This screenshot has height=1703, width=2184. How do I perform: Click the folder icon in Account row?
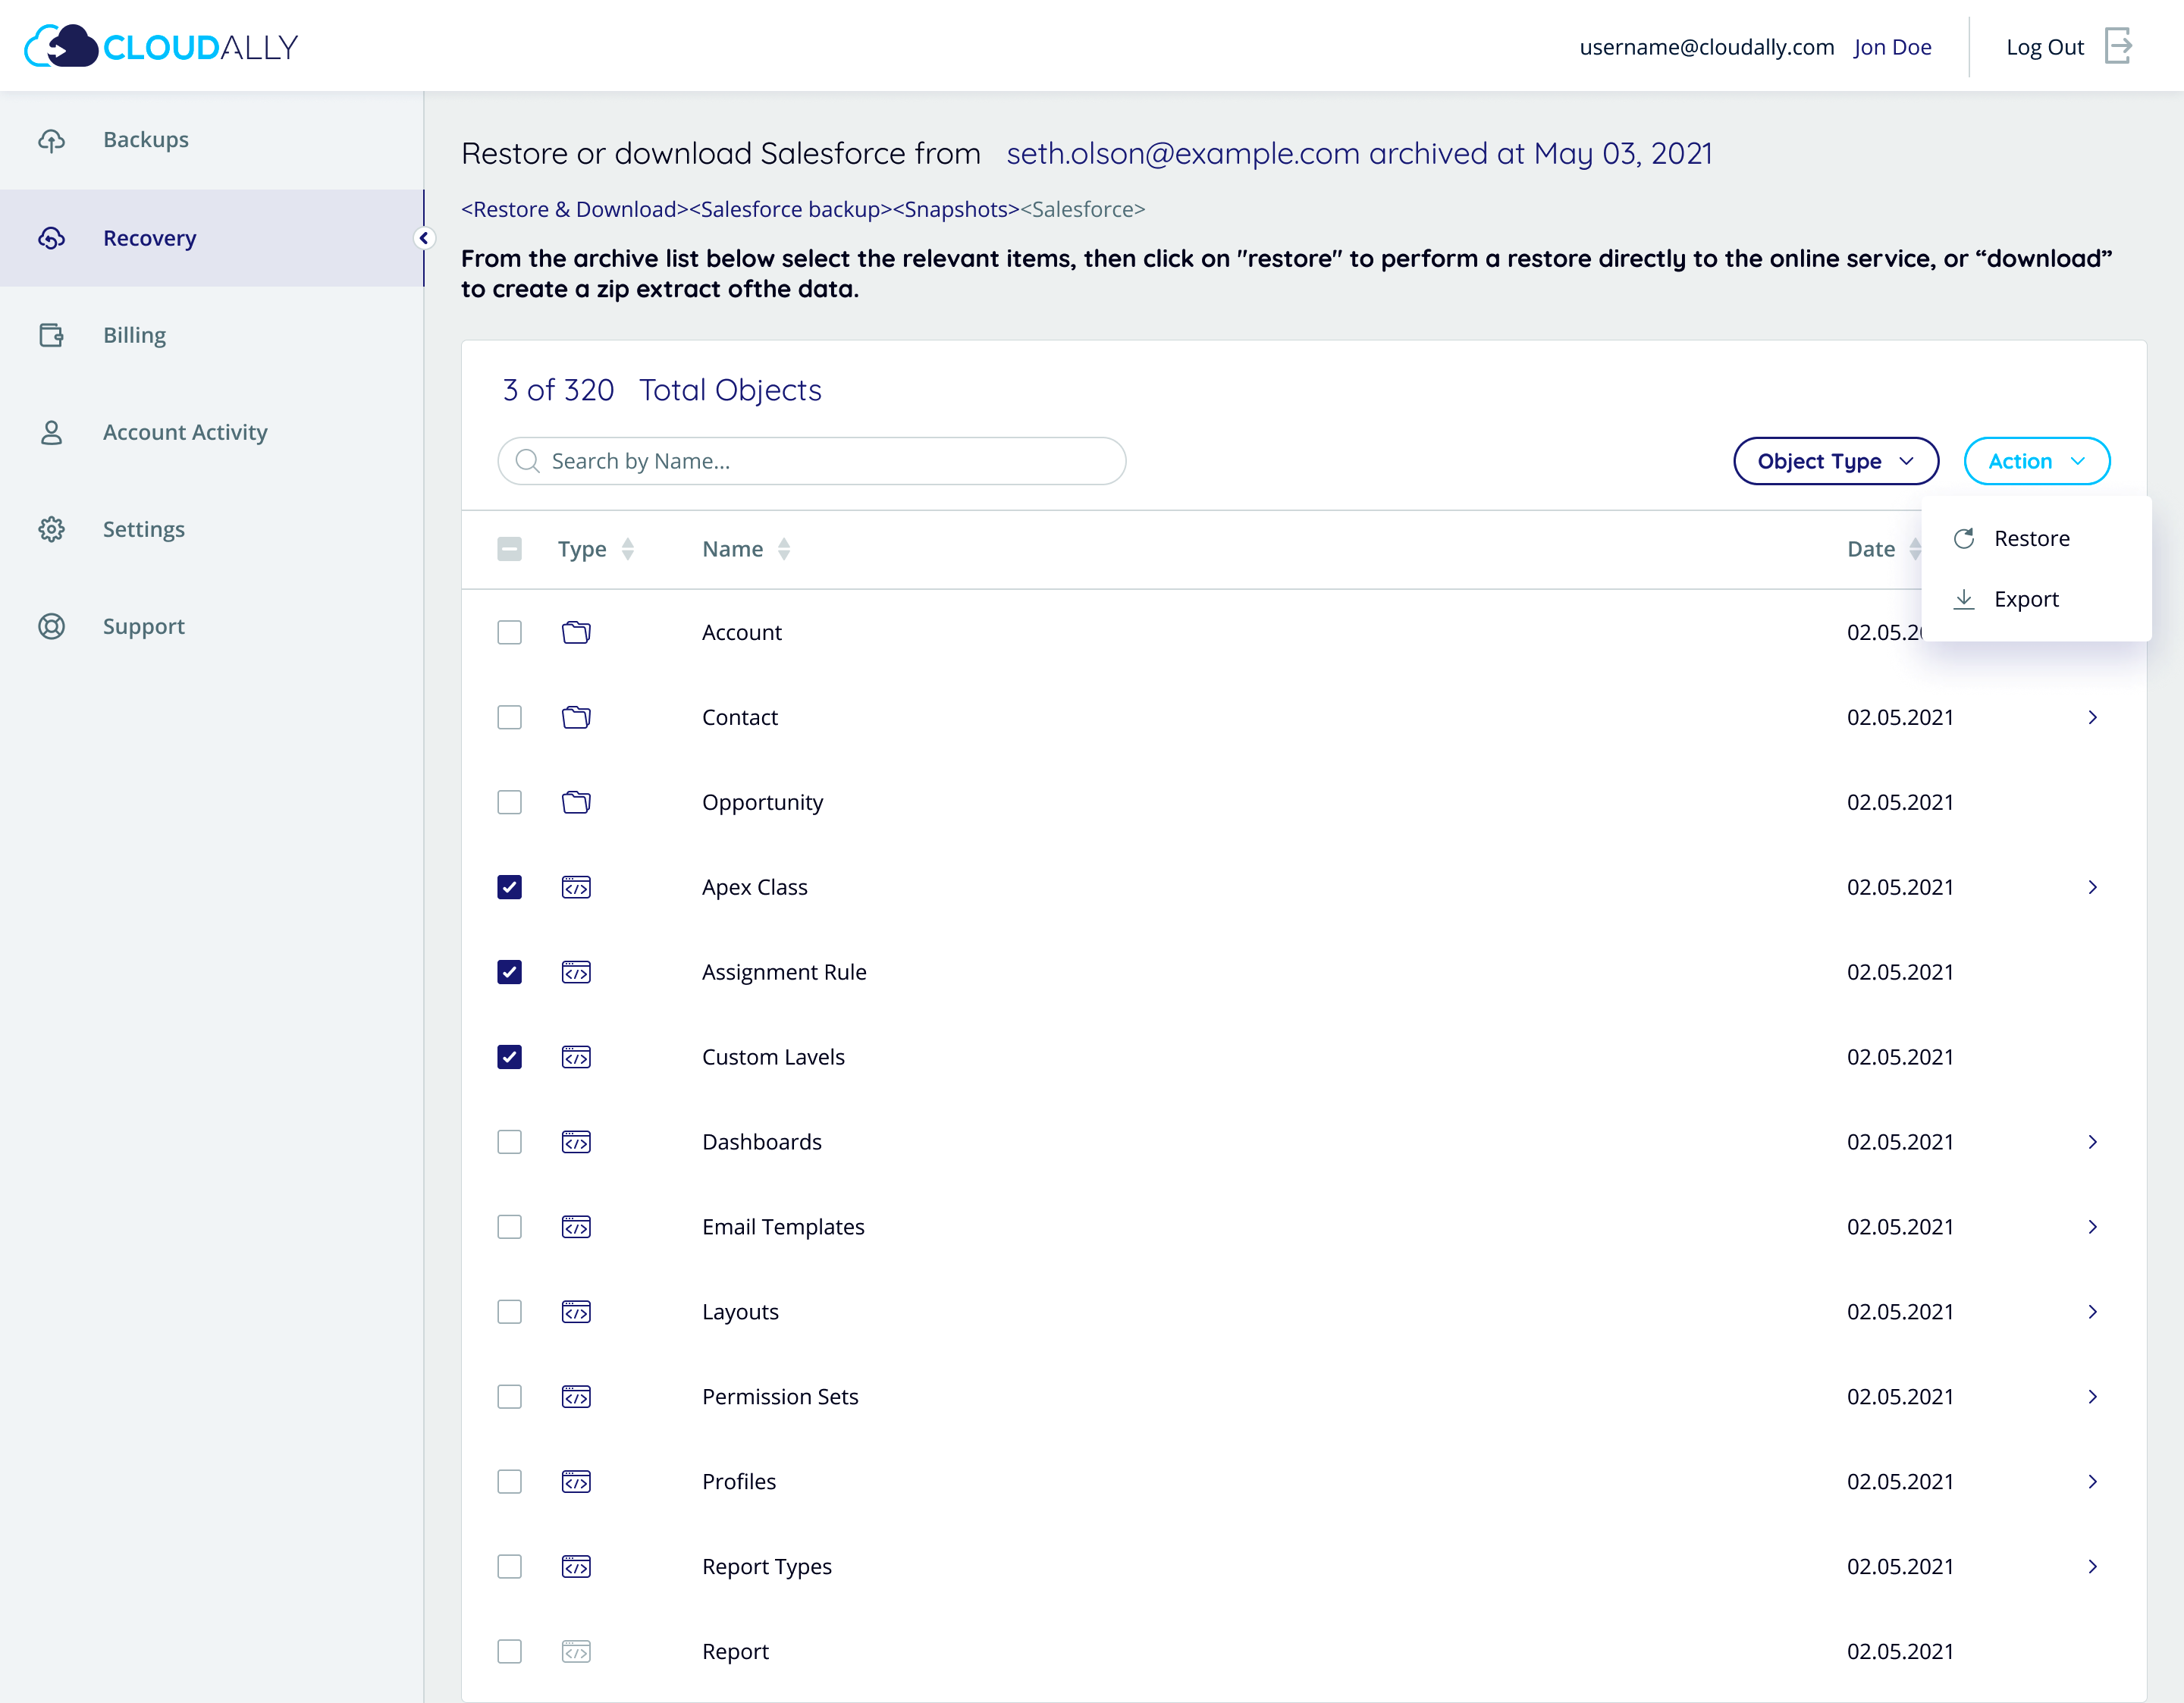coord(576,632)
